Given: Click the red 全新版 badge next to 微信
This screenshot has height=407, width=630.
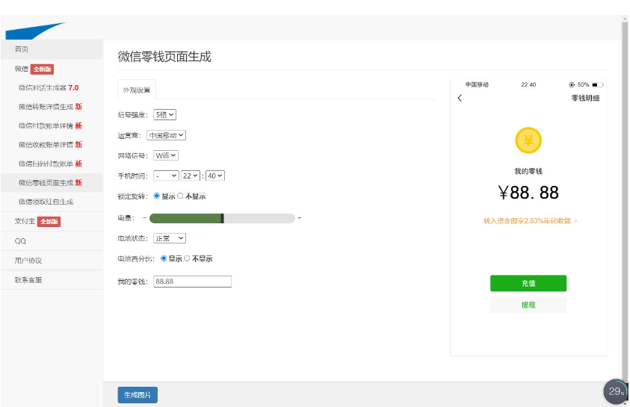Looking at the screenshot, I should 42,69.
